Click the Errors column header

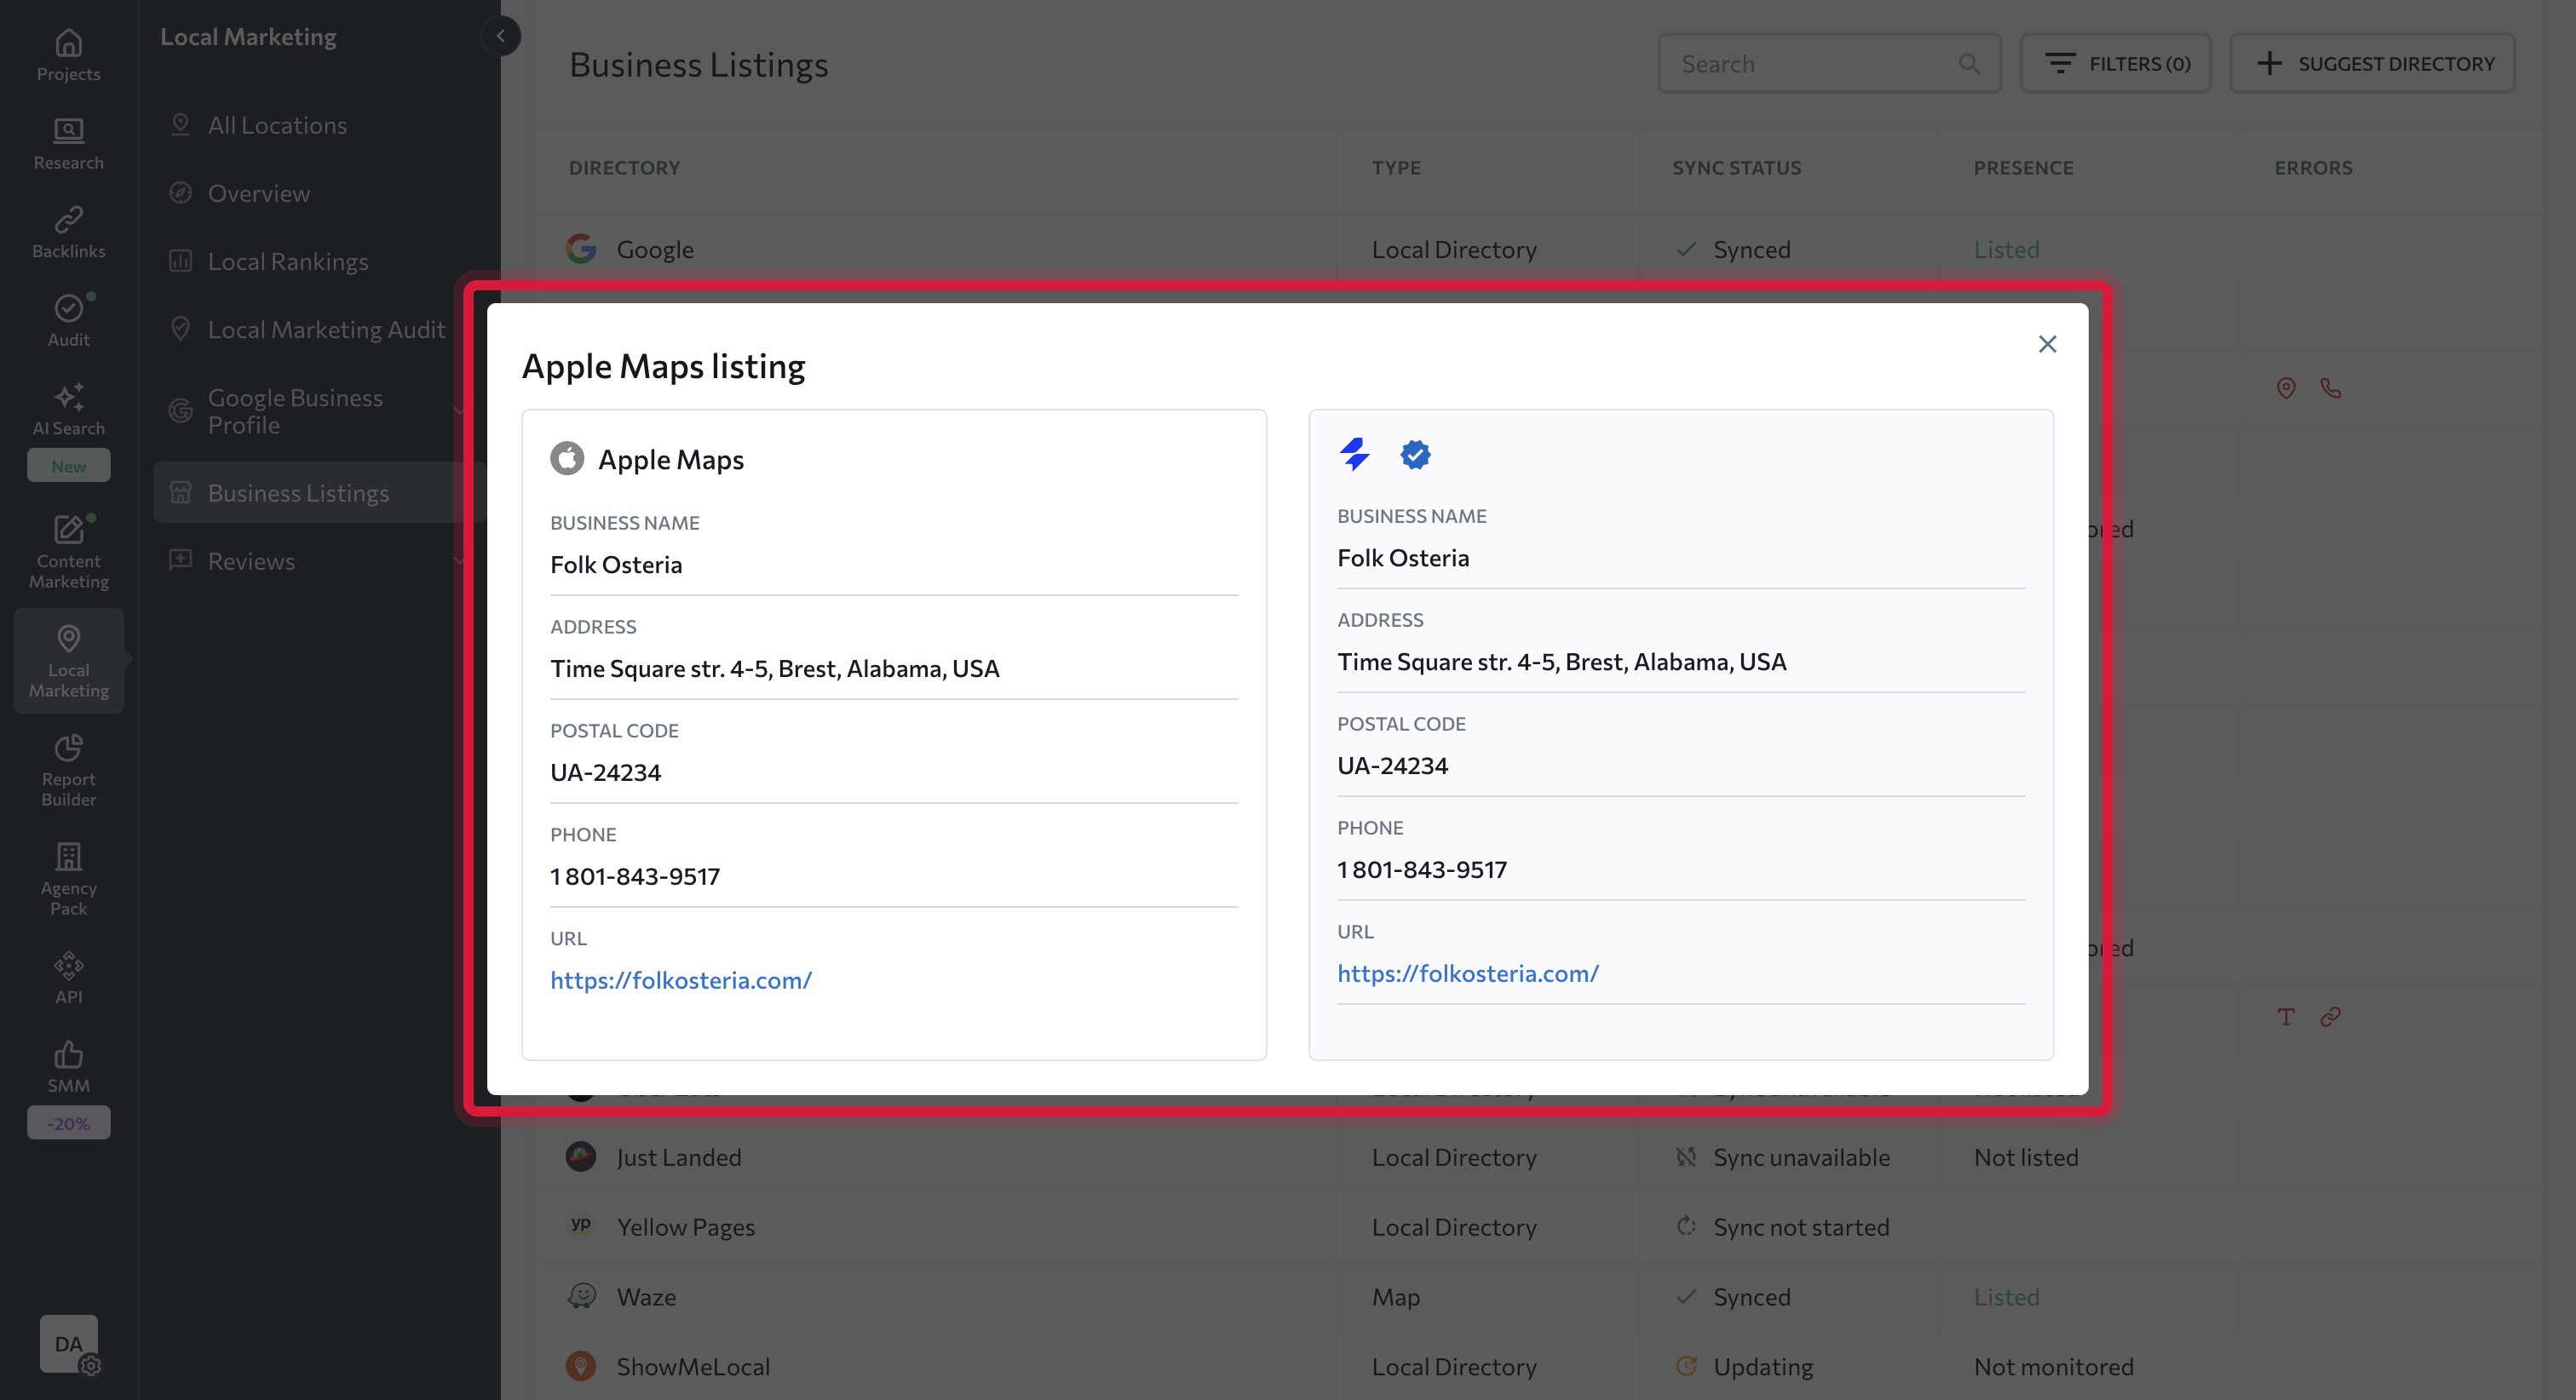click(x=2313, y=168)
